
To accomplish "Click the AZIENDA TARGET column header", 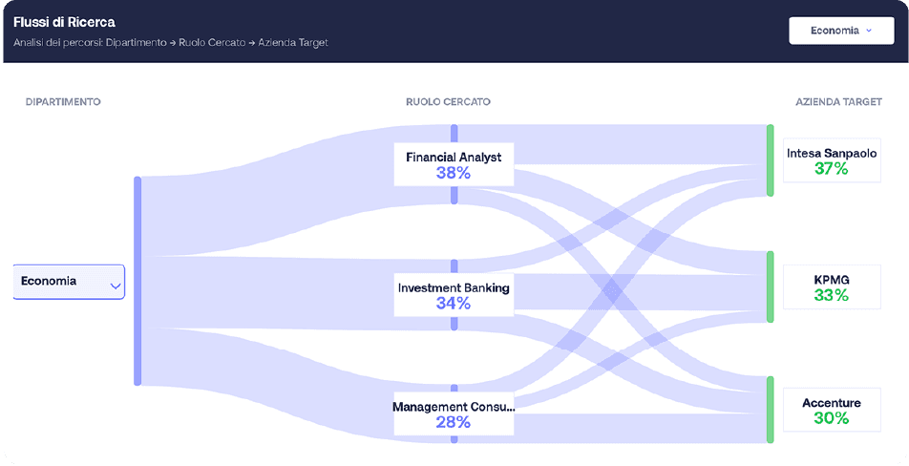I will click(x=838, y=101).
